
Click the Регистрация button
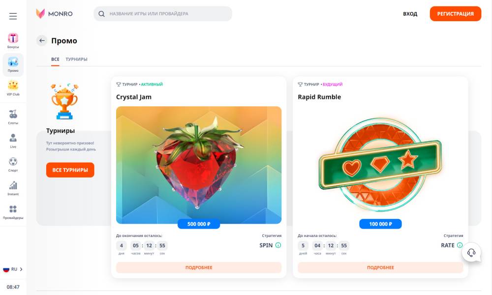tap(455, 14)
